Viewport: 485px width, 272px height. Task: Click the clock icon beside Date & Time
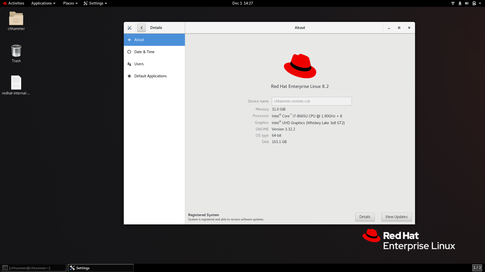click(129, 52)
